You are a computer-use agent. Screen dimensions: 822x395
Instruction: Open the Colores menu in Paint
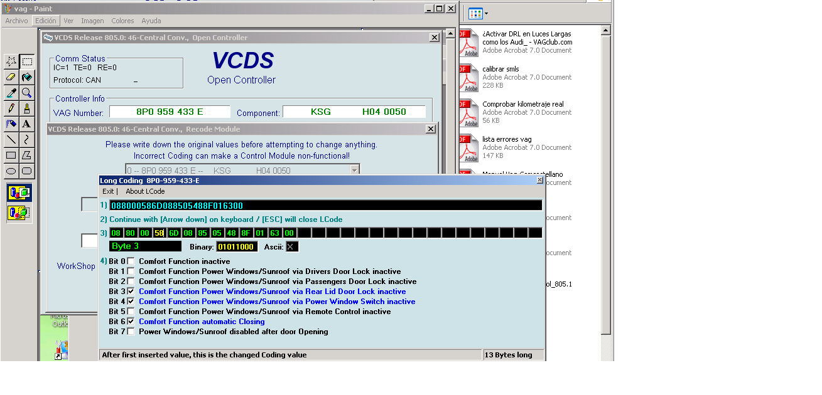pyautogui.click(x=122, y=21)
